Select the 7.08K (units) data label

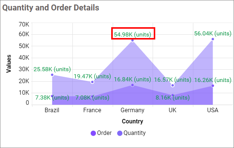tap(92, 98)
